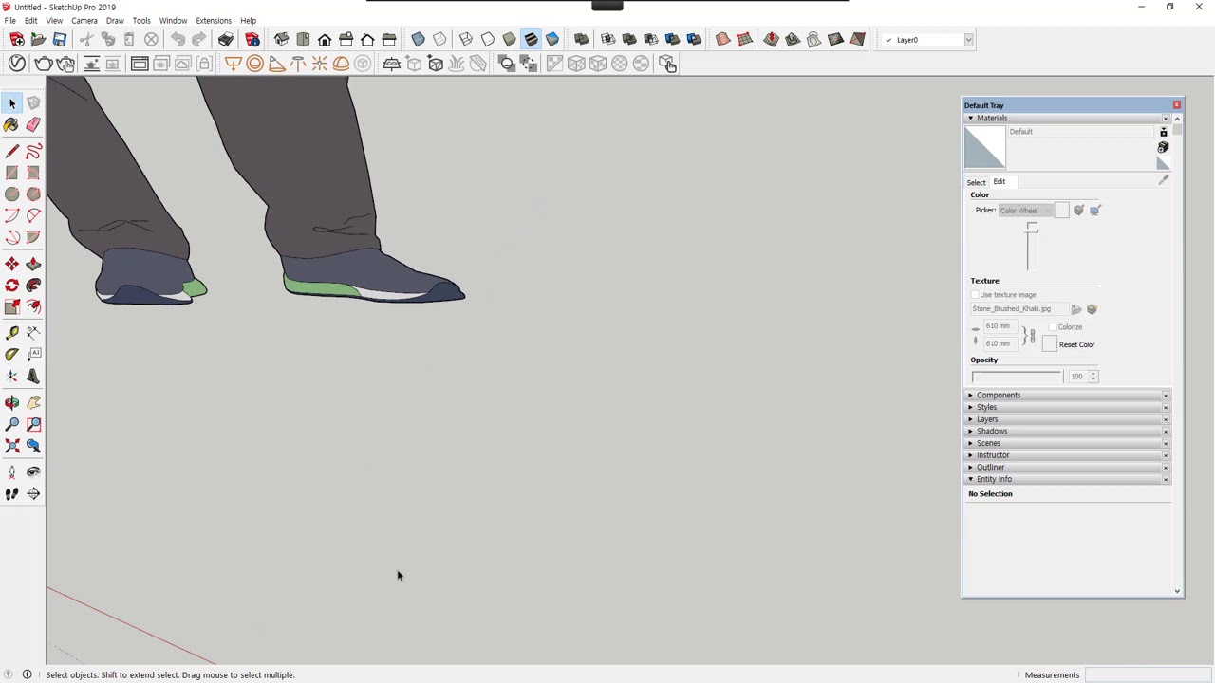Image resolution: width=1215 pixels, height=683 pixels.
Task: Click the Print icon in toolbar
Action: click(x=225, y=40)
